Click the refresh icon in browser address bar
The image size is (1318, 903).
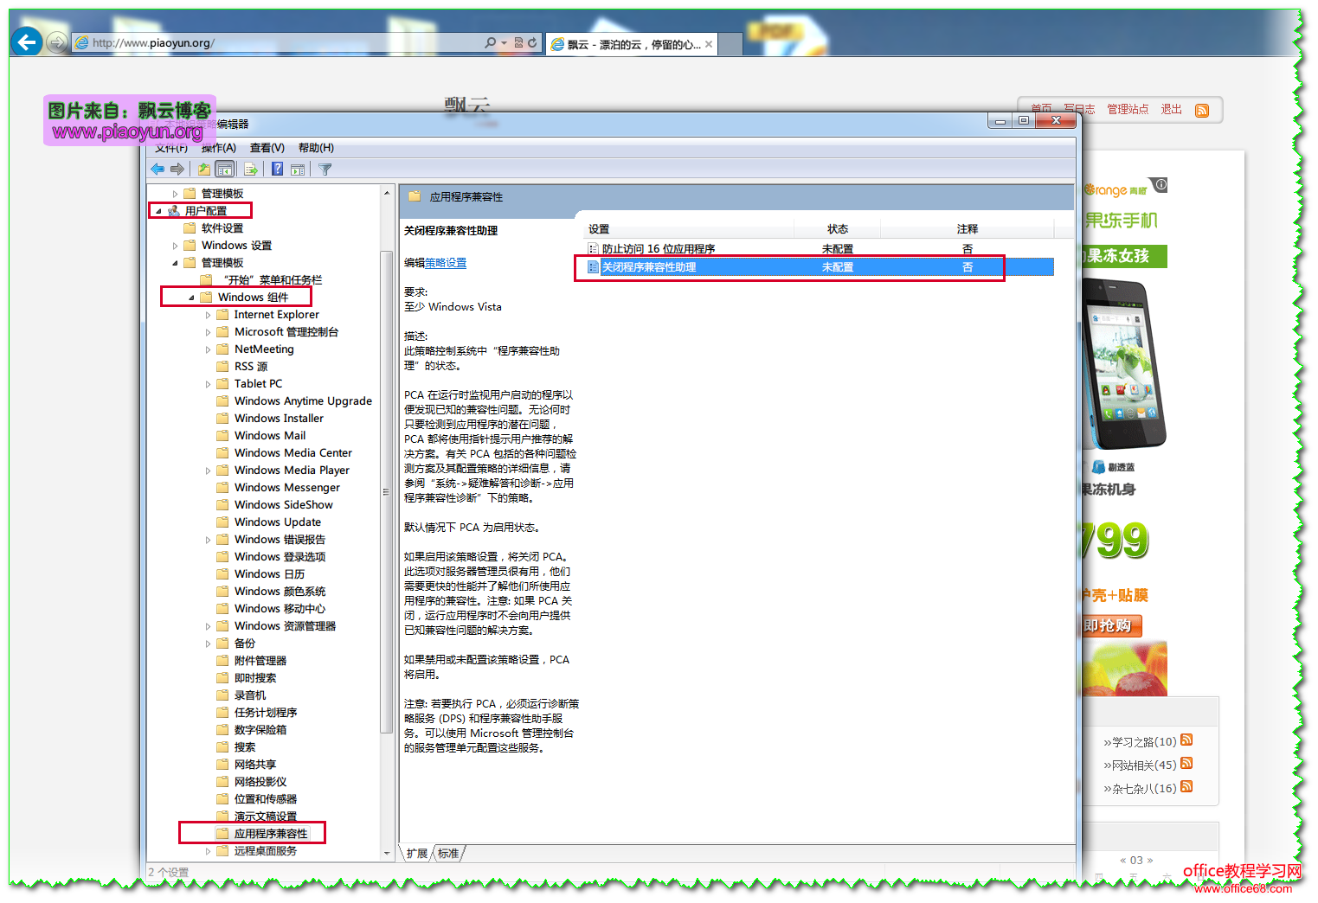pyautogui.click(x=532, y=42)
